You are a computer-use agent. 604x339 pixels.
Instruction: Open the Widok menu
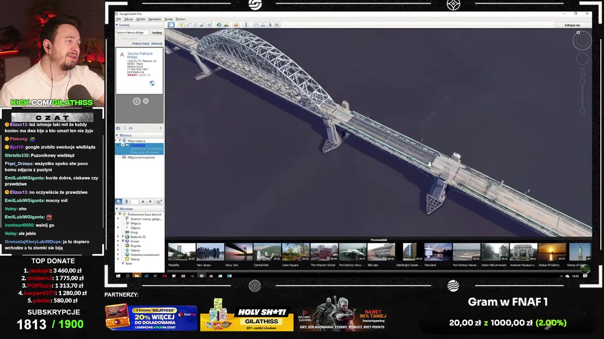pos(141,19)
